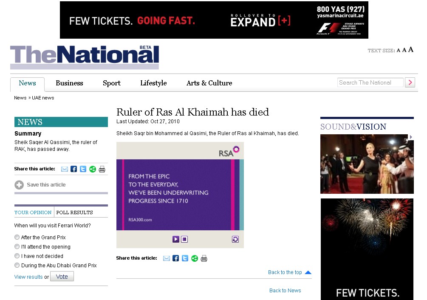The height and width of the screenshot is (300, 427).
Task: Set largest text size A
Action: click(x=411, y=50)
